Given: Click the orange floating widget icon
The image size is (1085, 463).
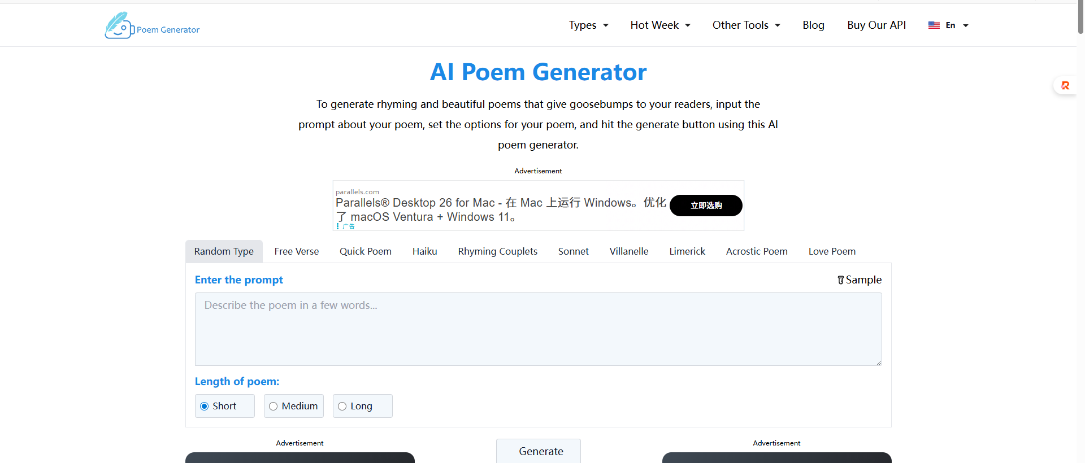Looking at the screenshot, I should (x=1065, y=86).
